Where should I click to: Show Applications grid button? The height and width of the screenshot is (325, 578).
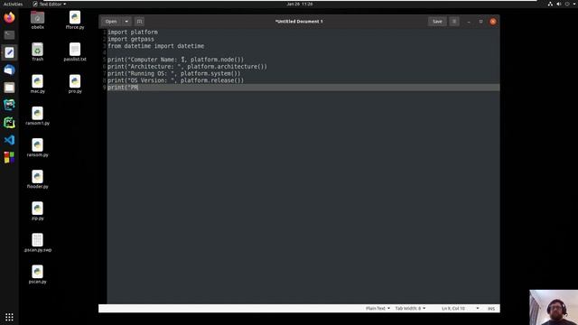[9, 317]
